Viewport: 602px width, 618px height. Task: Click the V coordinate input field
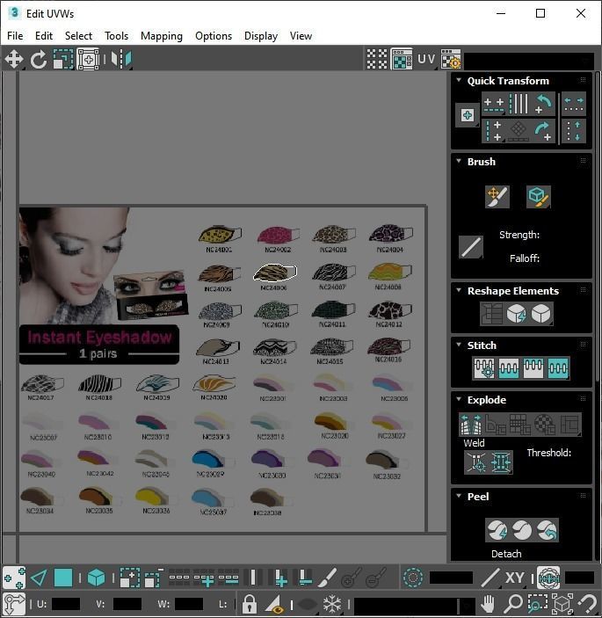click(127, 604)
